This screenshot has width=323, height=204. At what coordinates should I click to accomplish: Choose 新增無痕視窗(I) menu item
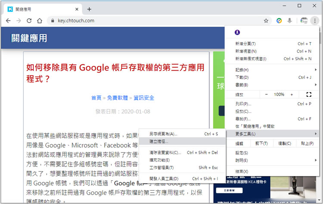pyautogui.click(x=251, y=59)
